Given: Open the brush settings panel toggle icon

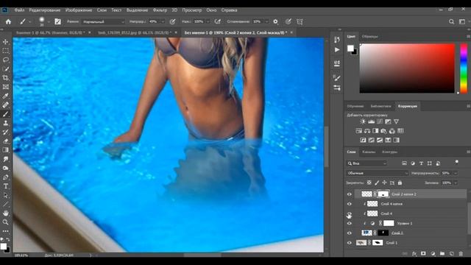Looking at the screenshot, I should pyautogui.click(x=57, y=21).
